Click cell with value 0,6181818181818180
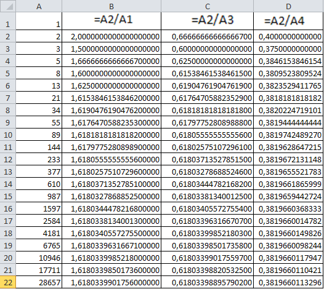The image size is (324, 289). tap(207, 110)
